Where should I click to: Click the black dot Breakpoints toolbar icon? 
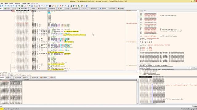(27, 6)
